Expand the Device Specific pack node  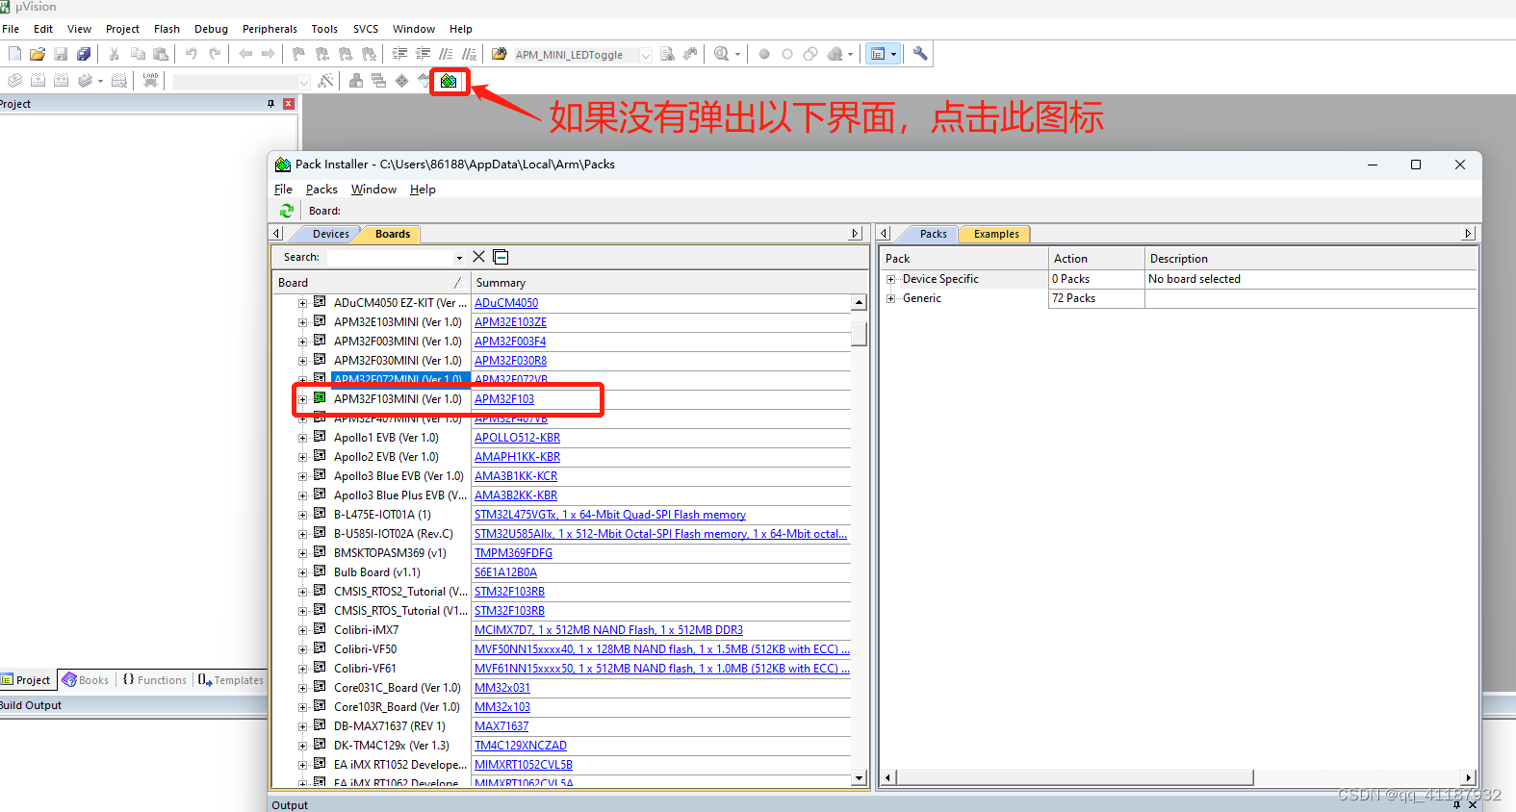891,279
